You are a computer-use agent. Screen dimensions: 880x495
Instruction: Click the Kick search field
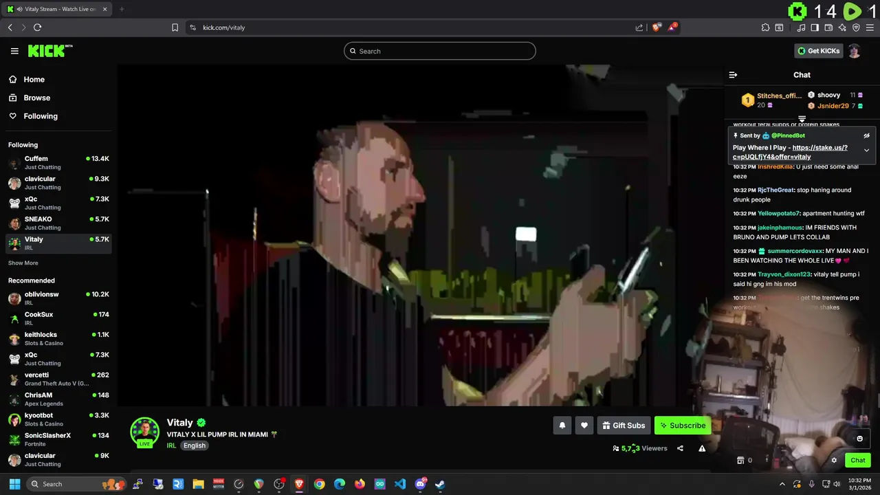pos(440,51)
